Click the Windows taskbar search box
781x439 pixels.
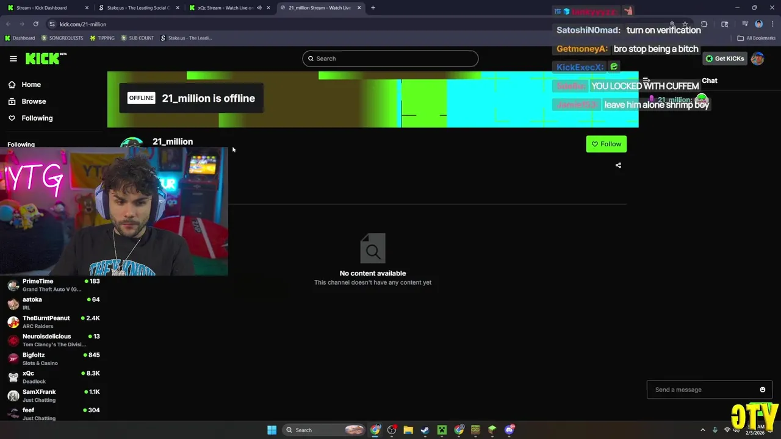click(324, 430)
